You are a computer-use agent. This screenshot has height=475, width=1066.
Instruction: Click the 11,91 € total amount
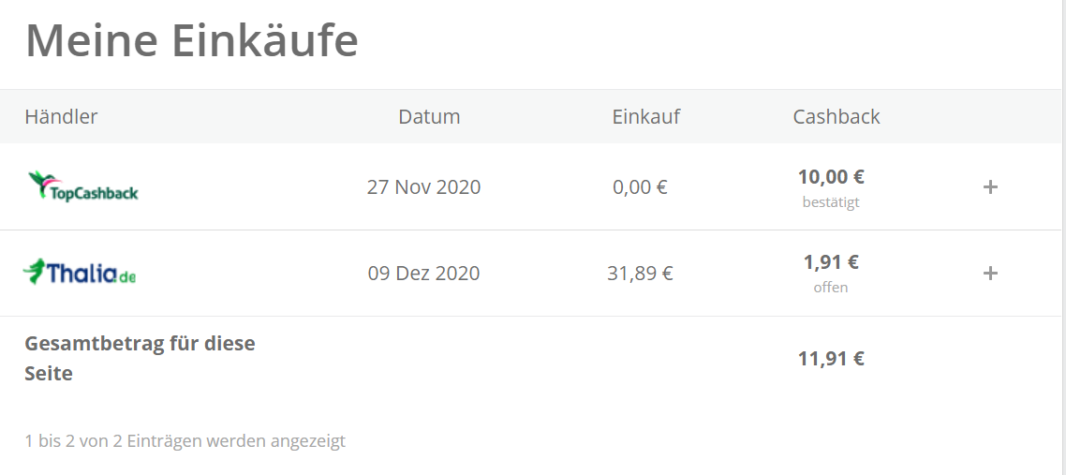click(831, 358)
